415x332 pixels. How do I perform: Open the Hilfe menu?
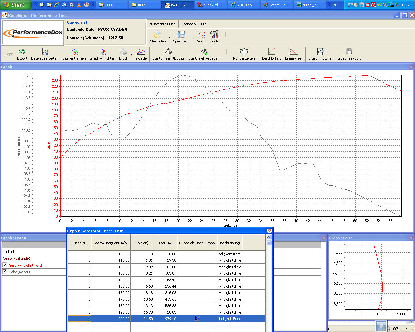[x=203, y=24]
